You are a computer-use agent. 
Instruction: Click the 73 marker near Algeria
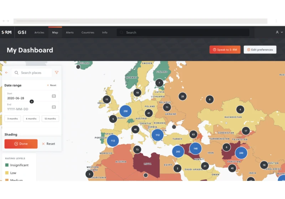coord(137,150)
